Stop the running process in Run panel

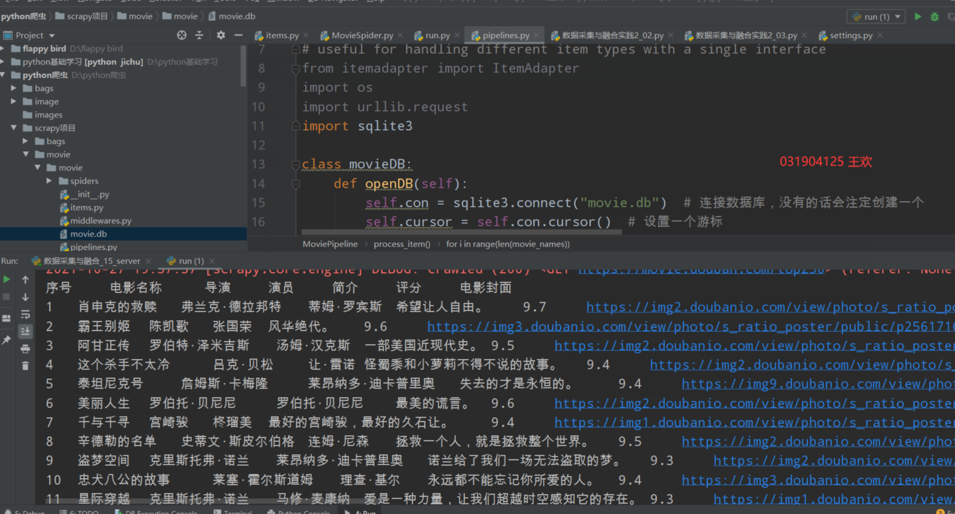pos(7,297)
